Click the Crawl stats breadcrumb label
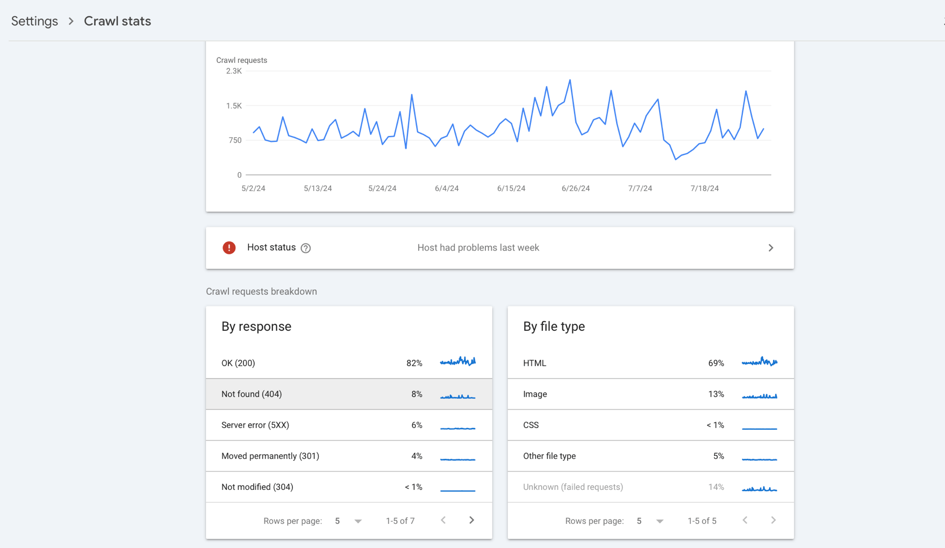Viewport: 945px width, 548px height. tap(117, 21)
